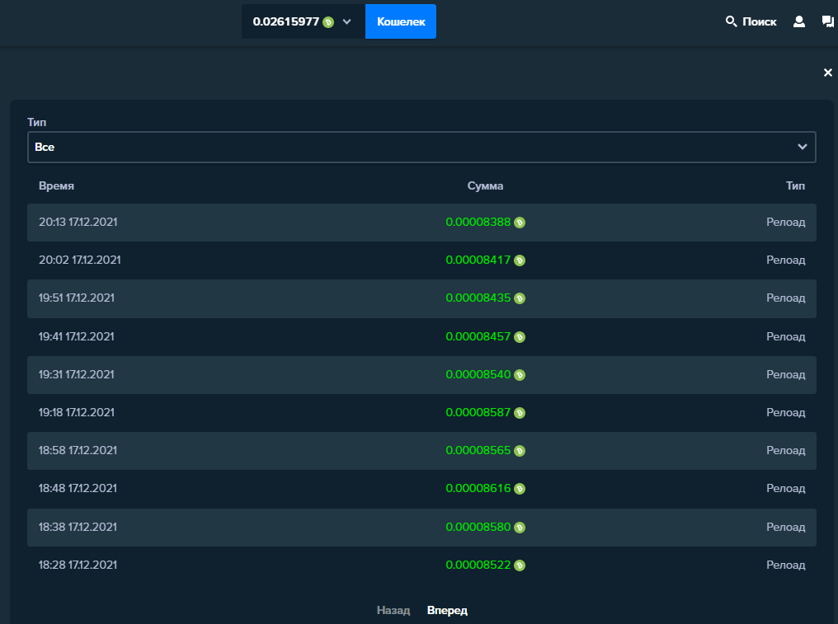The height and width of the screenshot is (624, 838).
Task: Select the 18:58 17.12.2021 timestamp
Action: (78, 450)
